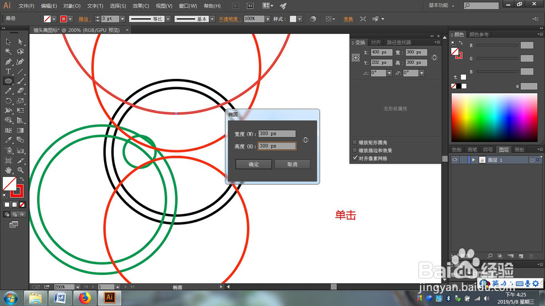Screen dimensions: 545x306
Task: Hide 图层 1 with the eye icon
Action: point(455,160)
